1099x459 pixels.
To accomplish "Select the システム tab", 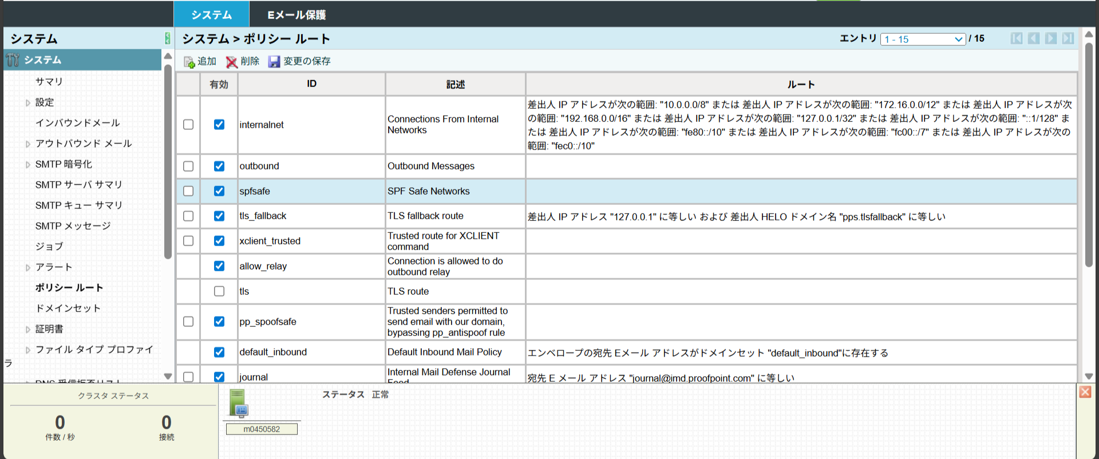I will (211, 15).
